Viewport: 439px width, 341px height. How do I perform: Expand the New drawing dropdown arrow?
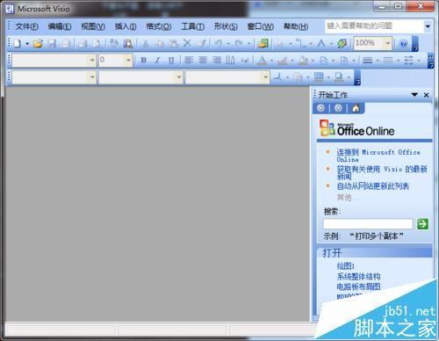[27, 44]
